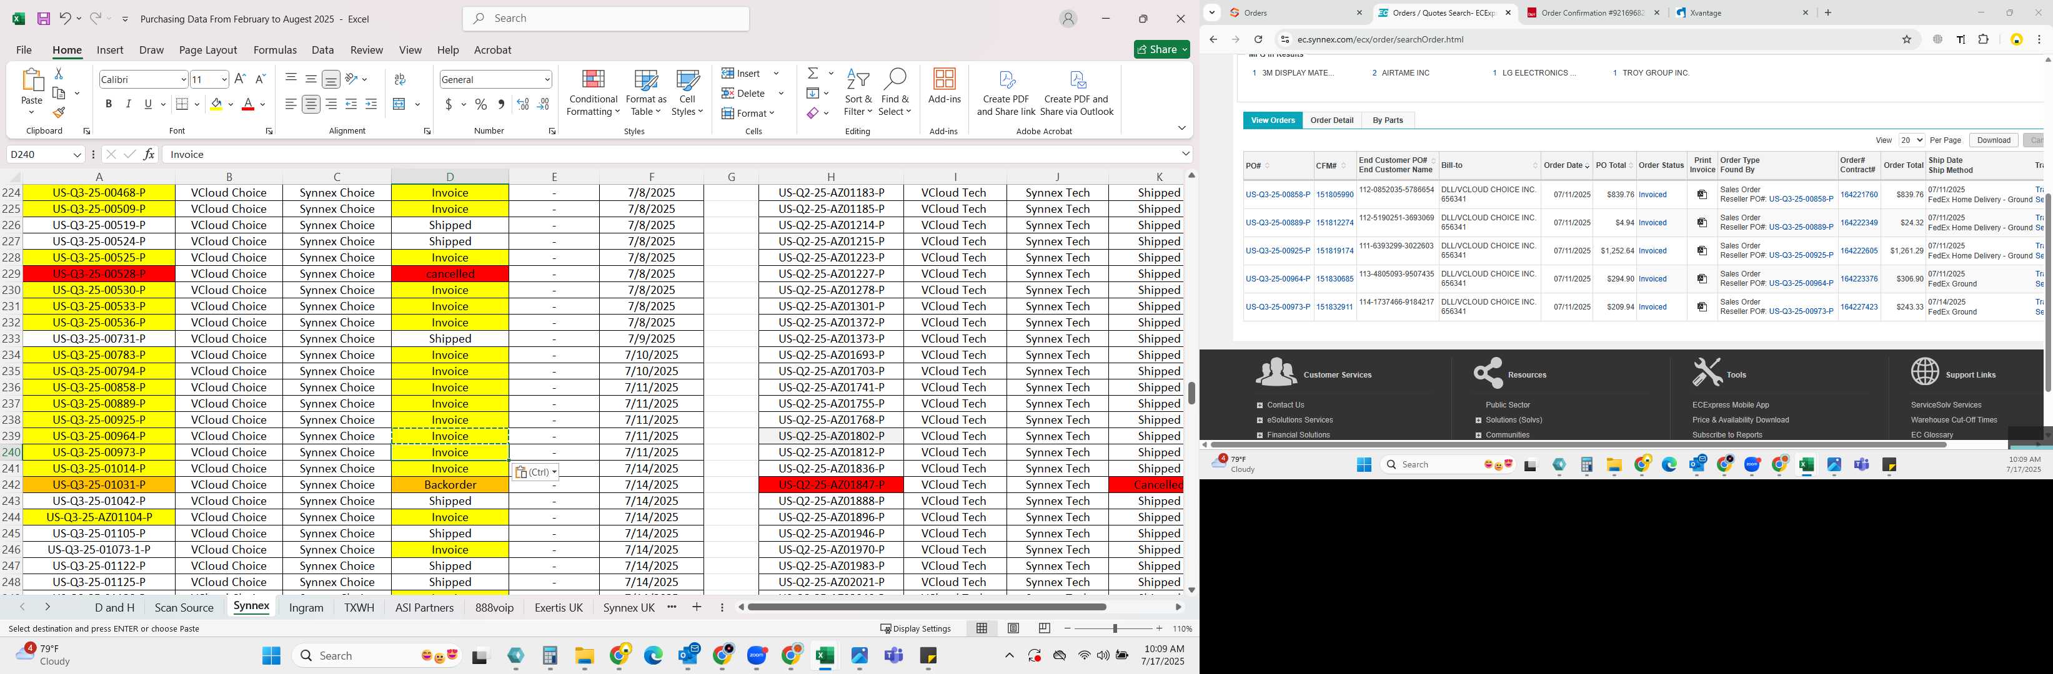Image resolution: width=2053 pixels, height=674 pixels.
Task: Click the Download button in Synnex page
Action: tap(1993, 140)
